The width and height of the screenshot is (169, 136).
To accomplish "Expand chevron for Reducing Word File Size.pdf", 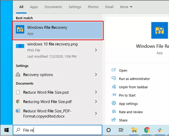I will pyautogui.click(x=96, y=101).
